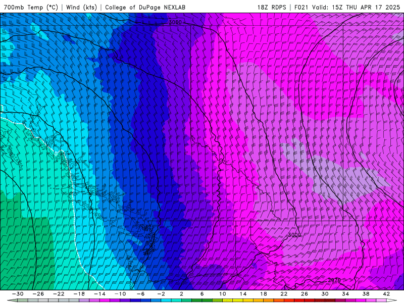
Task: Click the '-30' color scale value
Action: point(18,294)
